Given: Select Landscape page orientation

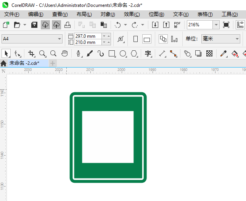Looking at the screenshot, I should click(x=147, y=39).
